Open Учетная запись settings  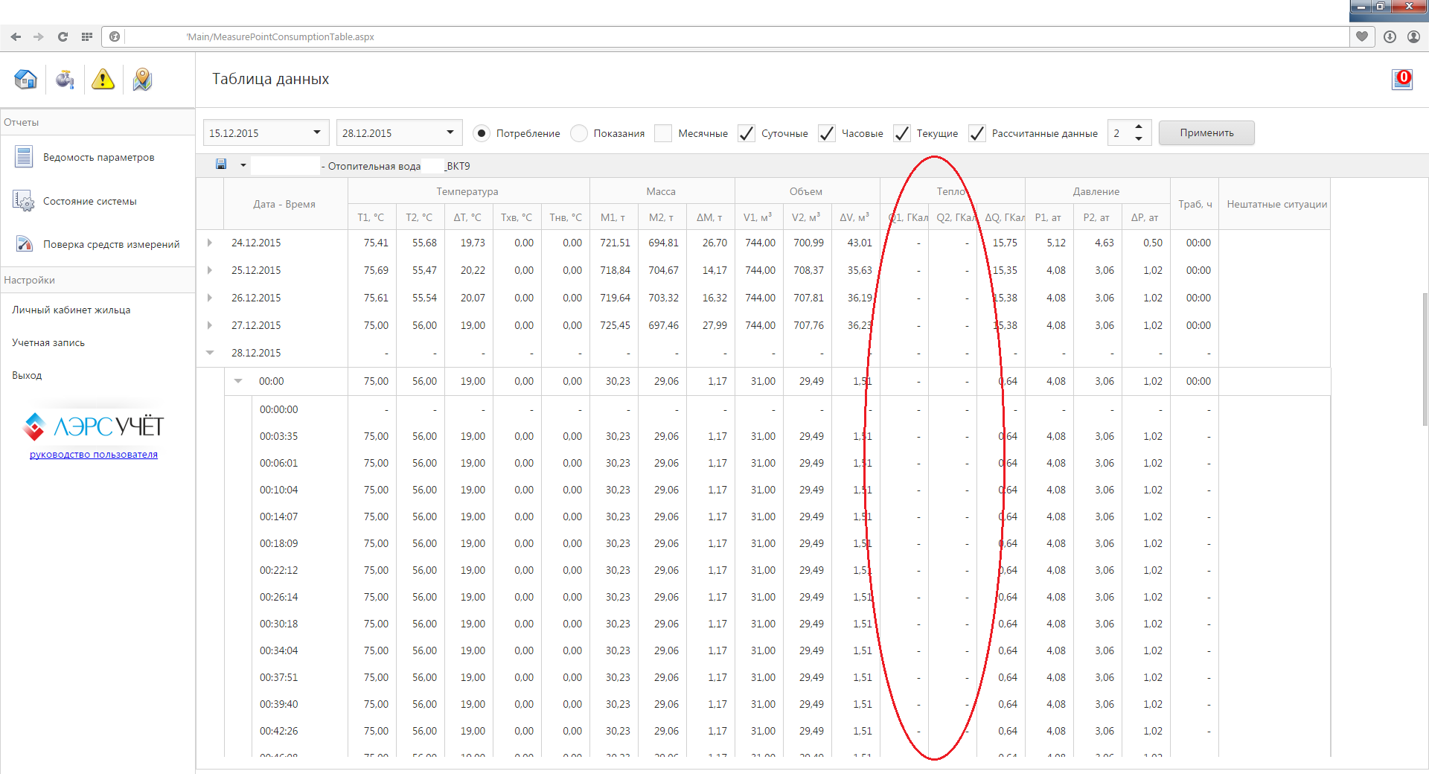coord(48,342)
